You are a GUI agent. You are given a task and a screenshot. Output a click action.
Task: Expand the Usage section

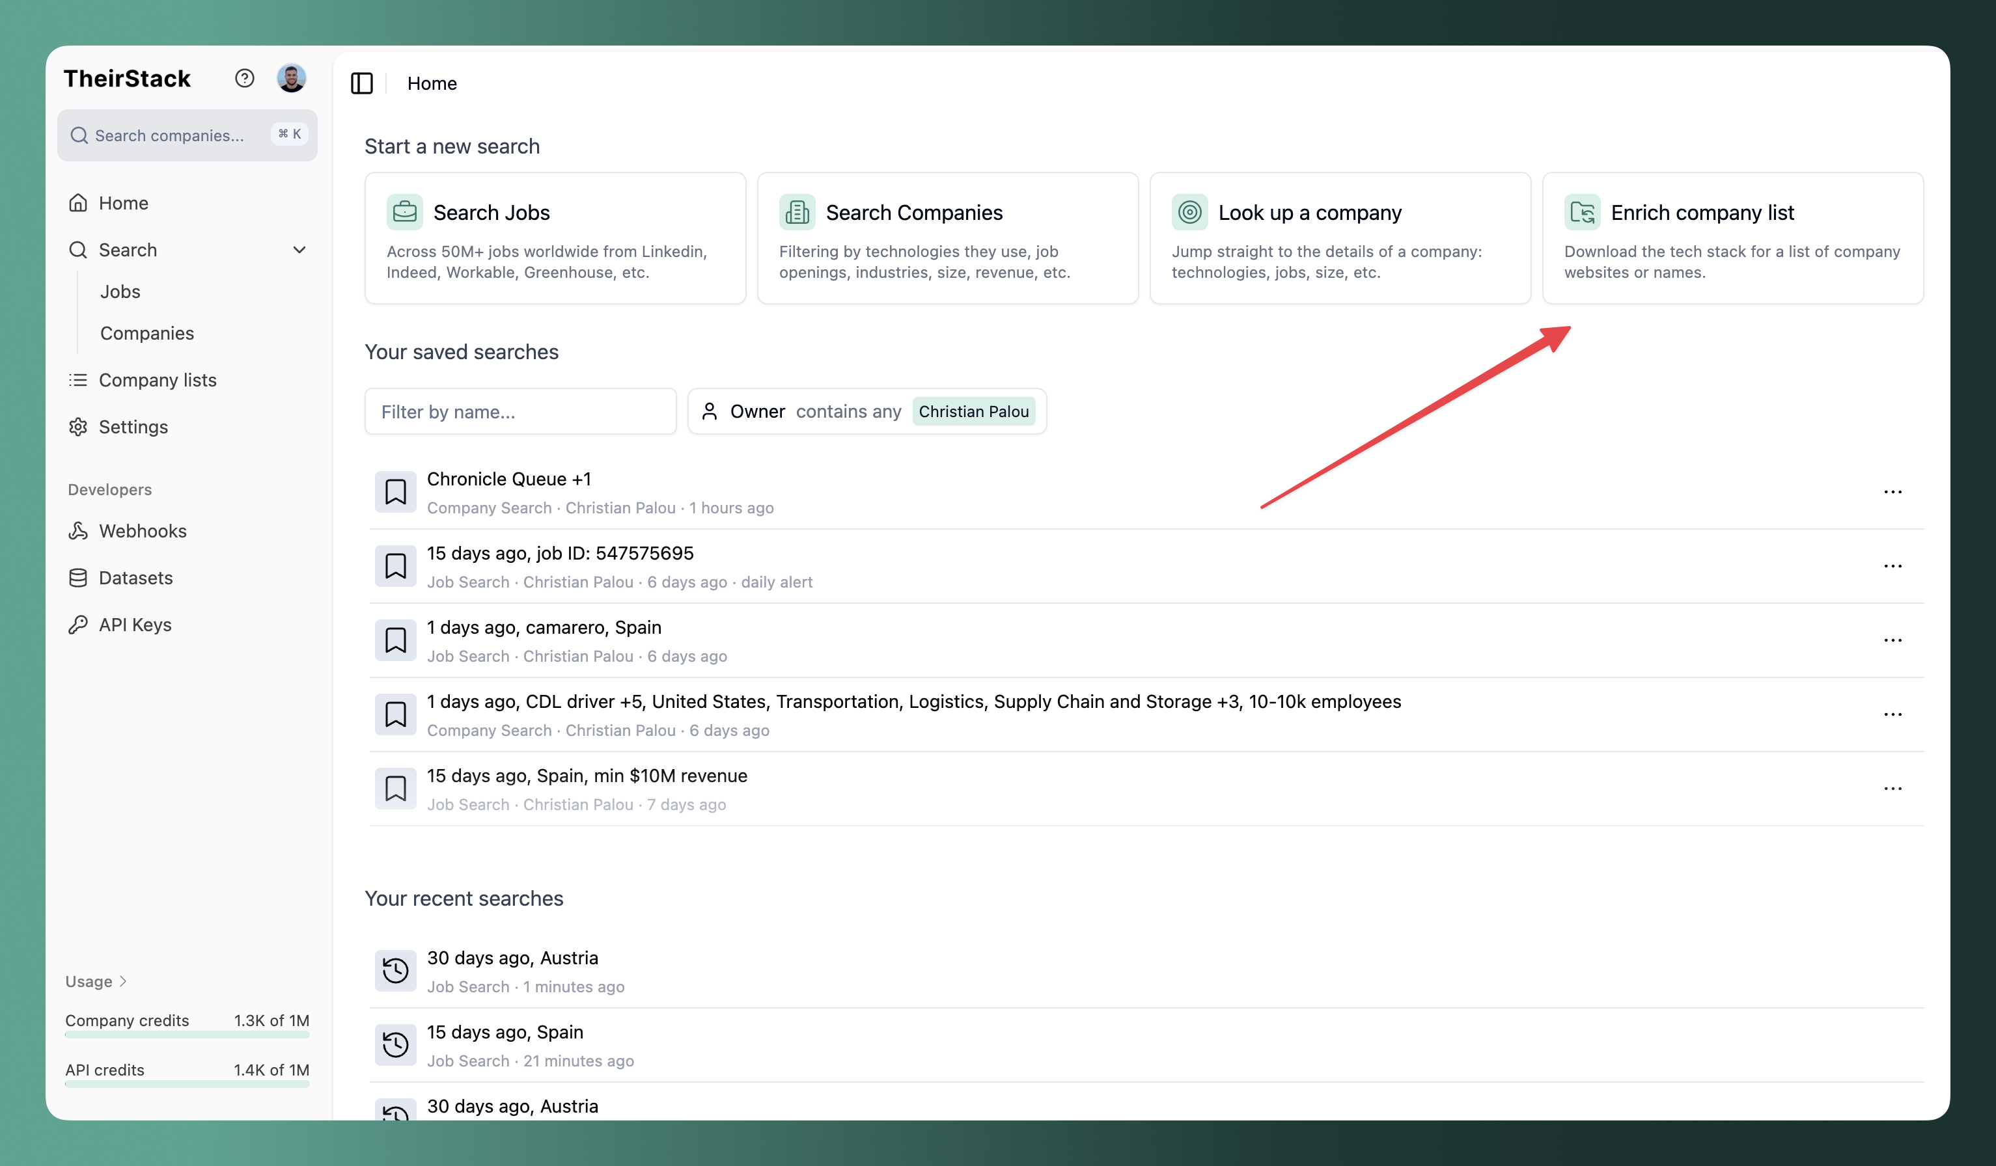94,981
